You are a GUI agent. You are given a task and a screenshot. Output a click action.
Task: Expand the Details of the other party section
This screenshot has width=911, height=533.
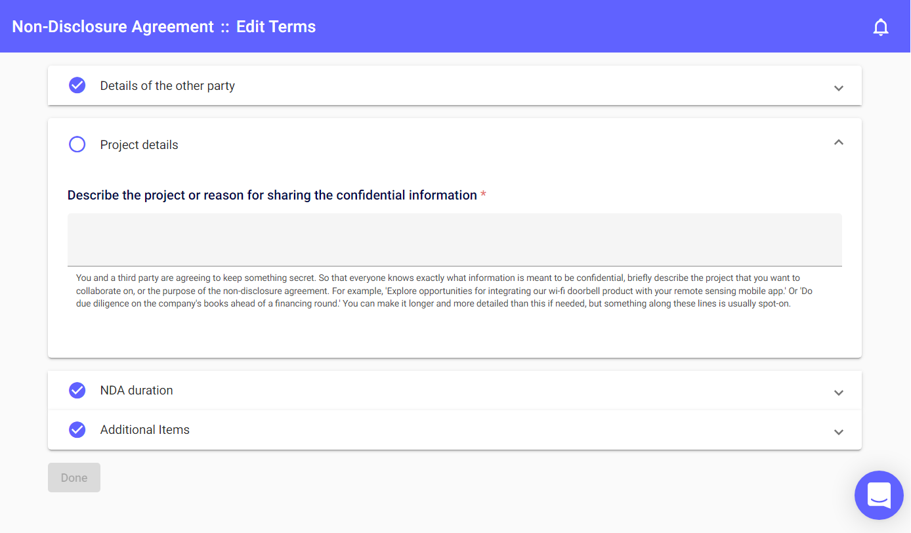[x=838, y=87]
